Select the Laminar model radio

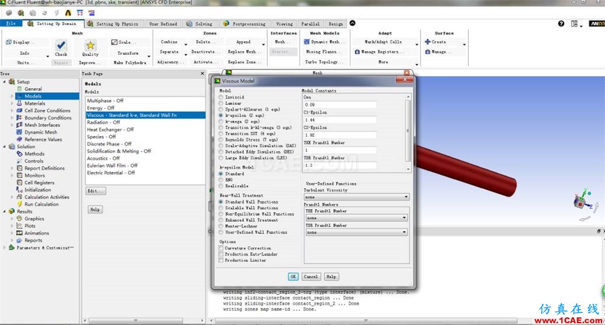pos(221,103)
